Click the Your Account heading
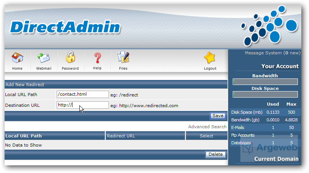This screenshot has height=173, width=309. pyautogui.click(x=280, y=66)
